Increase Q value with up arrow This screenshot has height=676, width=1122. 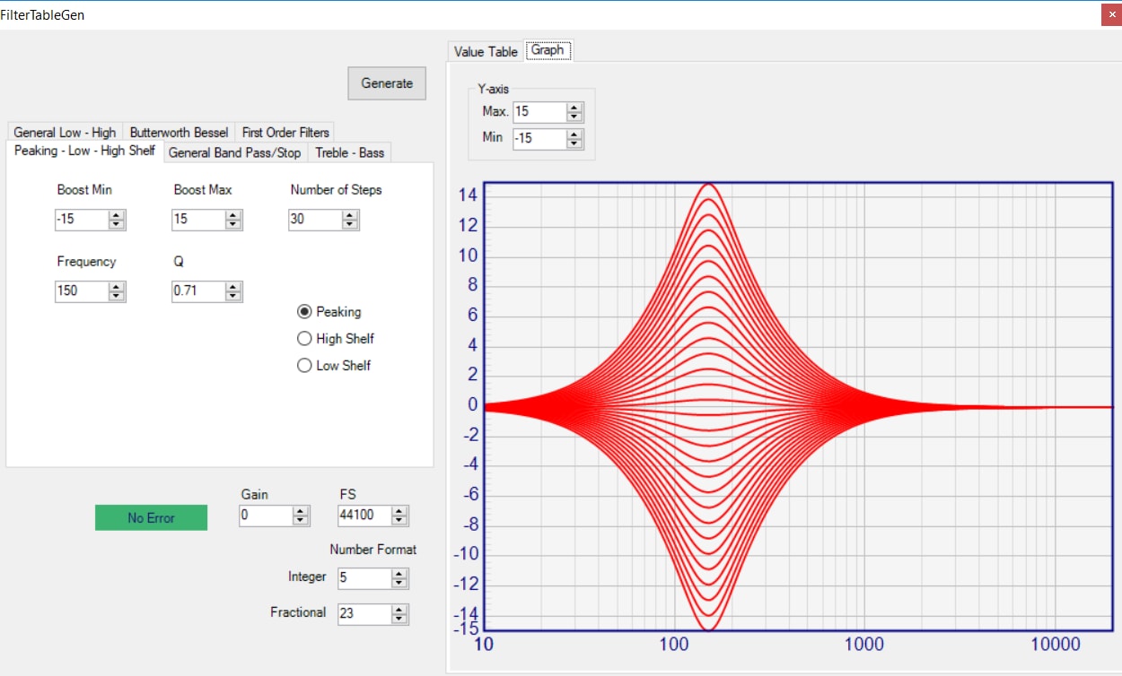233,287
